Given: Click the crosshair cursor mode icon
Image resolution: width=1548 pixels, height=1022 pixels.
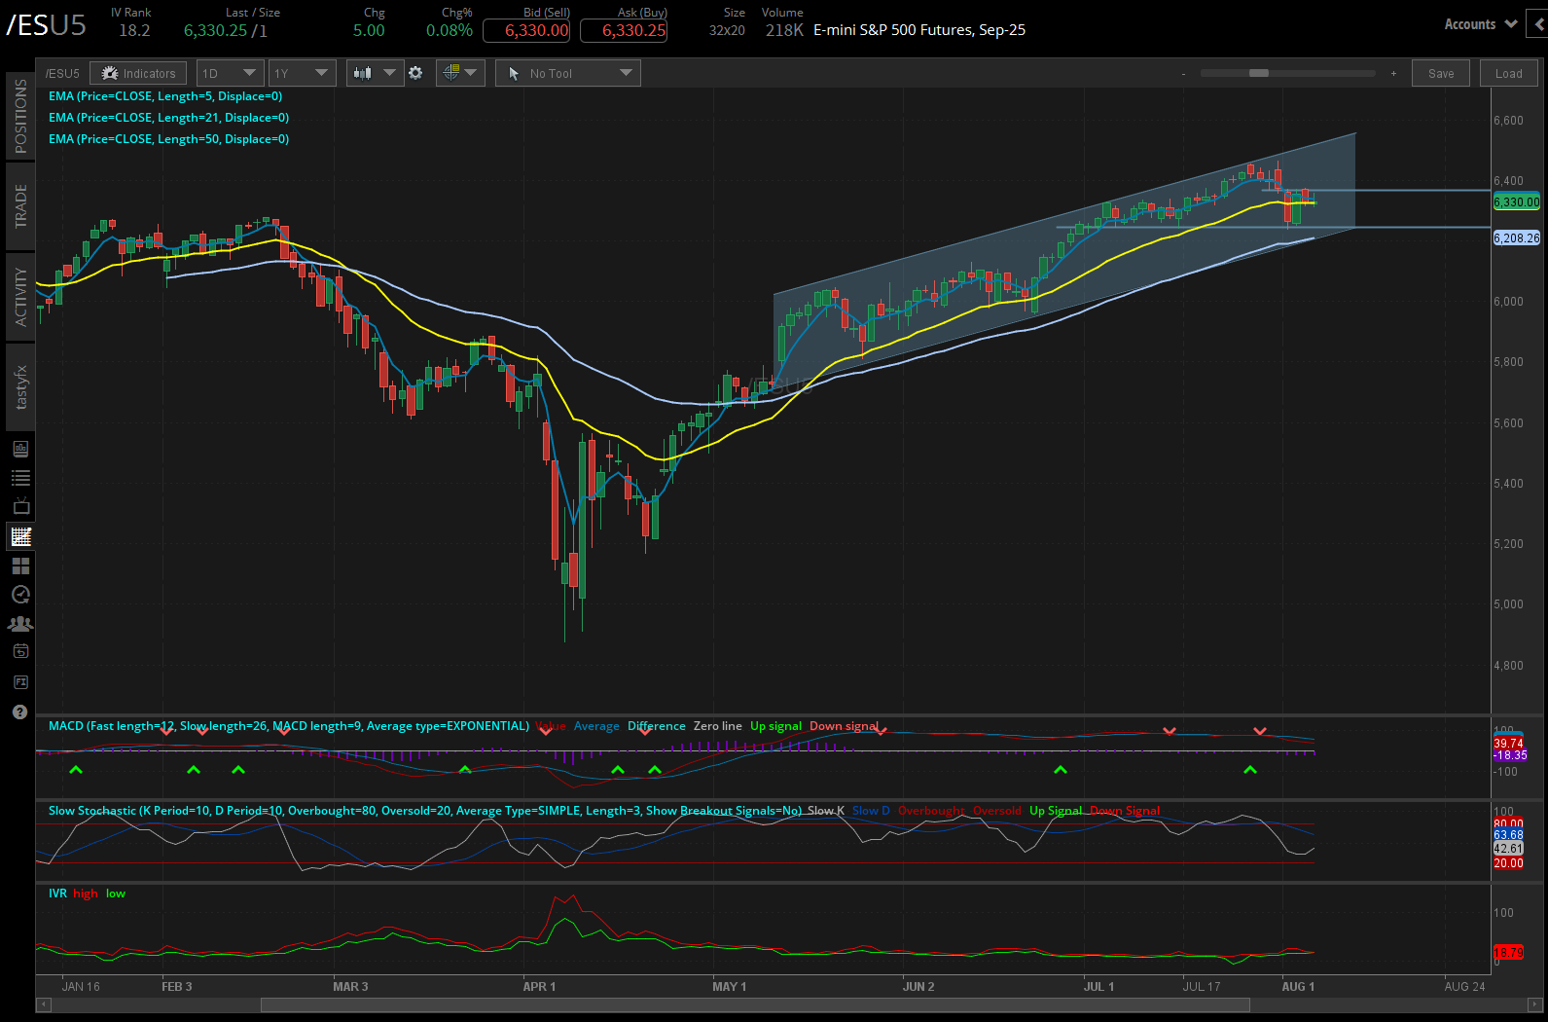Looking at the screenshot, I should click(451, 73).
